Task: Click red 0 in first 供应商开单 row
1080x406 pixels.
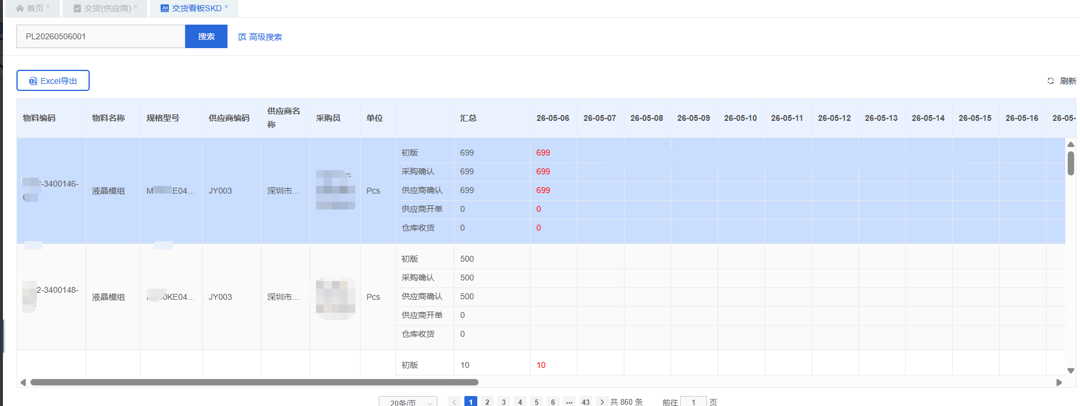Action: click(x=539, y=209)
